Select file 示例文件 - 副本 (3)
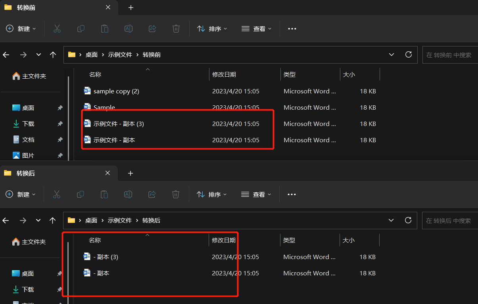Viewport: 478px width, 304px height. pos(119,124)
